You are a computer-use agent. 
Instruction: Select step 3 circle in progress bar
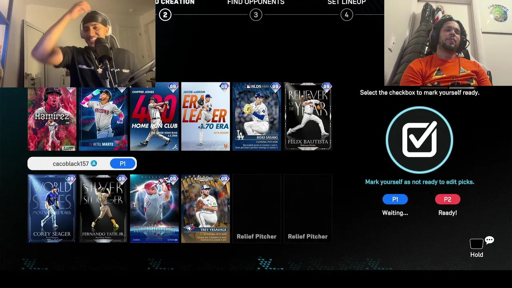(256, 15)
